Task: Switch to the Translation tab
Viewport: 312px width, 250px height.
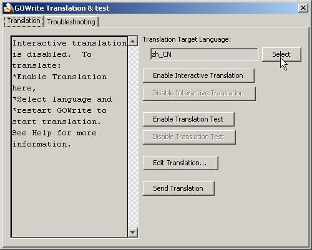Action: click(x=24, y=21)
